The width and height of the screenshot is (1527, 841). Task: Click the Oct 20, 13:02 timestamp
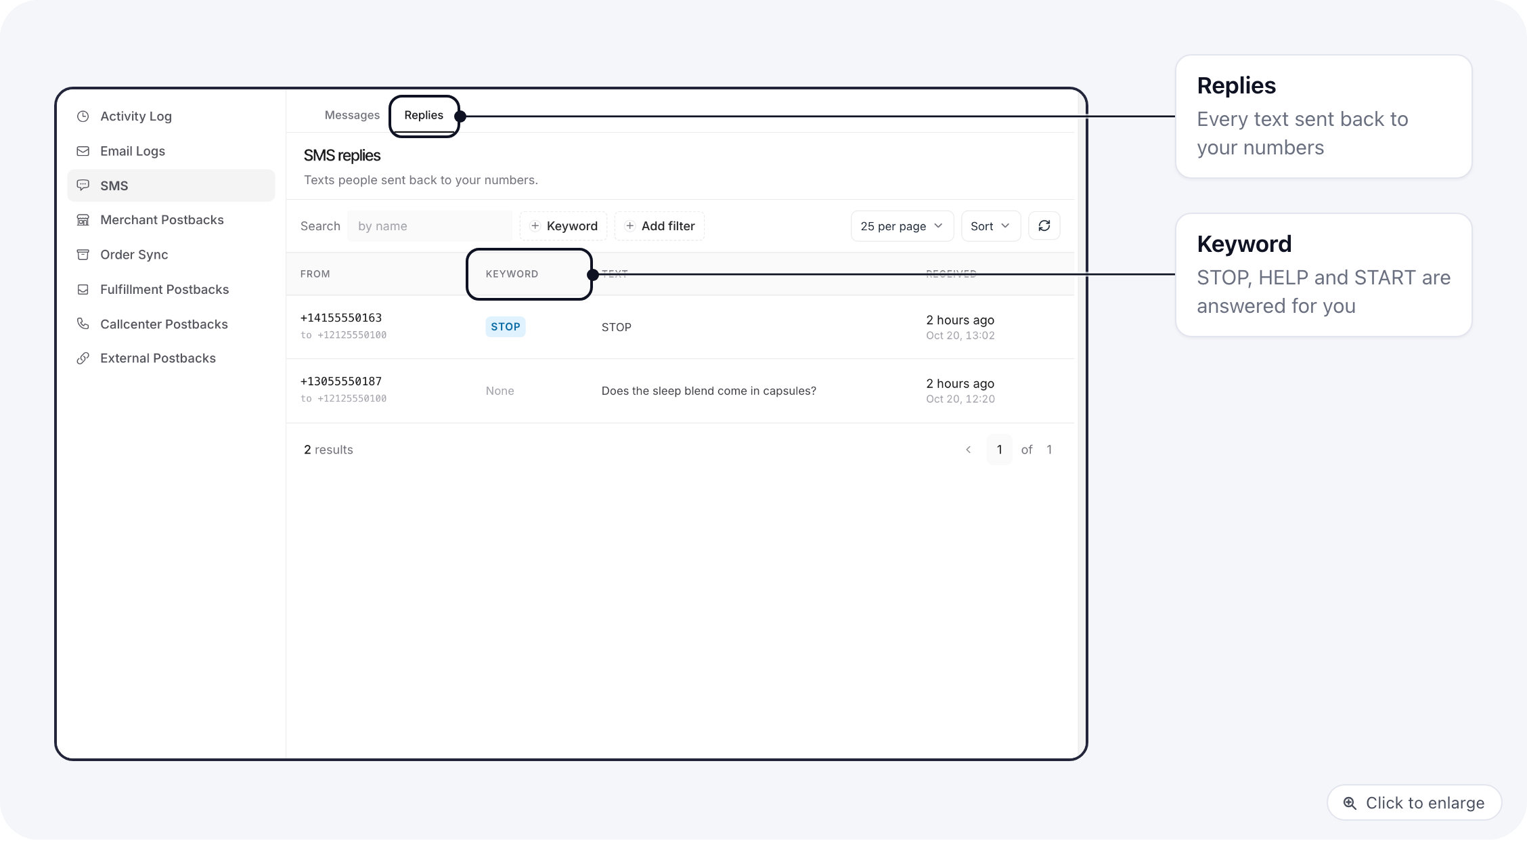960,336
